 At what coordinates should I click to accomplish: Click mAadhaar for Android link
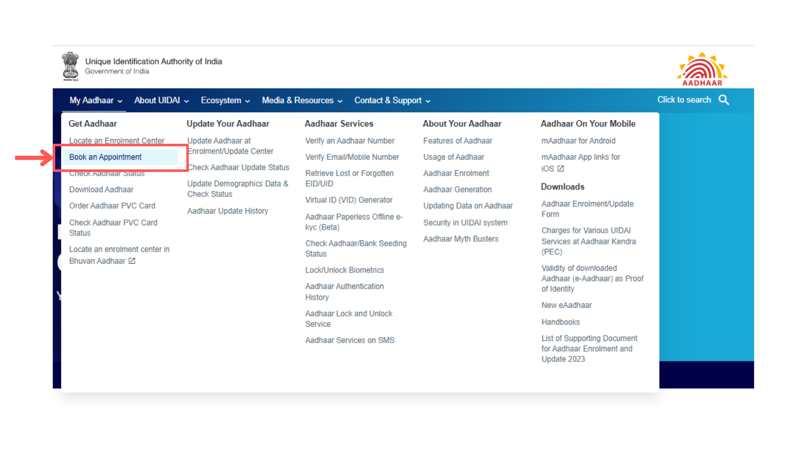click(578, 141)
